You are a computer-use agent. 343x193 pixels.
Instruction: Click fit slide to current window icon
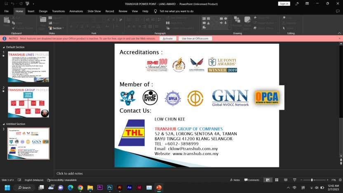pos(340,180)
